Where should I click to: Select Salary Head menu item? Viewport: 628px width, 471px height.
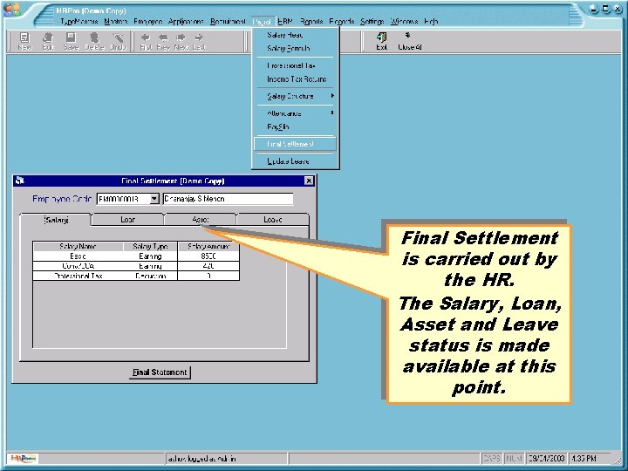click(296, 35)
